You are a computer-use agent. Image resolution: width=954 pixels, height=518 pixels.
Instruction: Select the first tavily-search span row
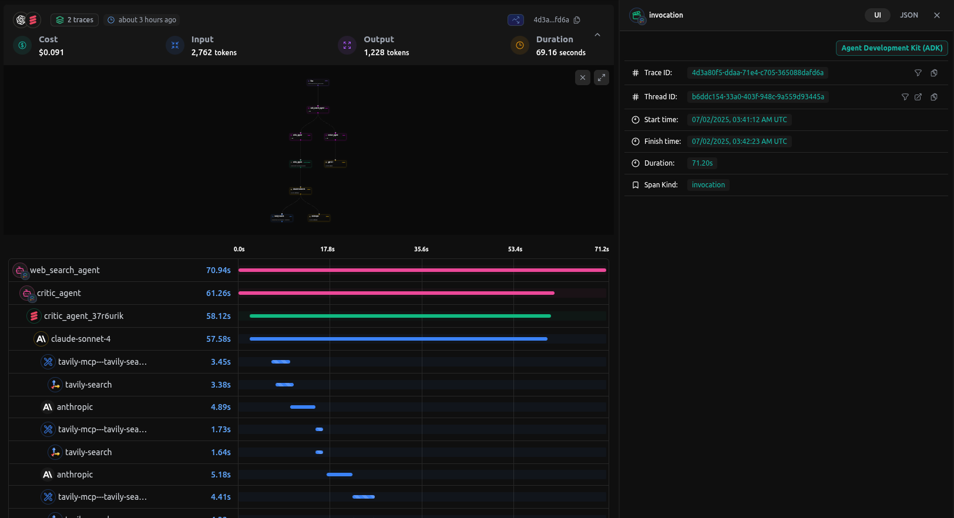[x=88, y=385]
